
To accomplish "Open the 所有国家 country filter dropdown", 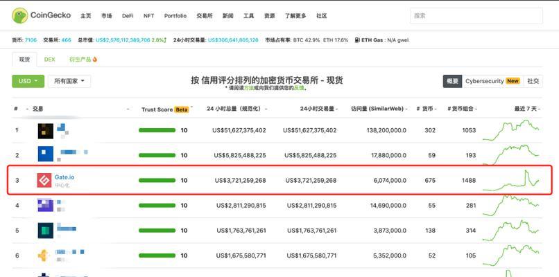I will [69, 81].
